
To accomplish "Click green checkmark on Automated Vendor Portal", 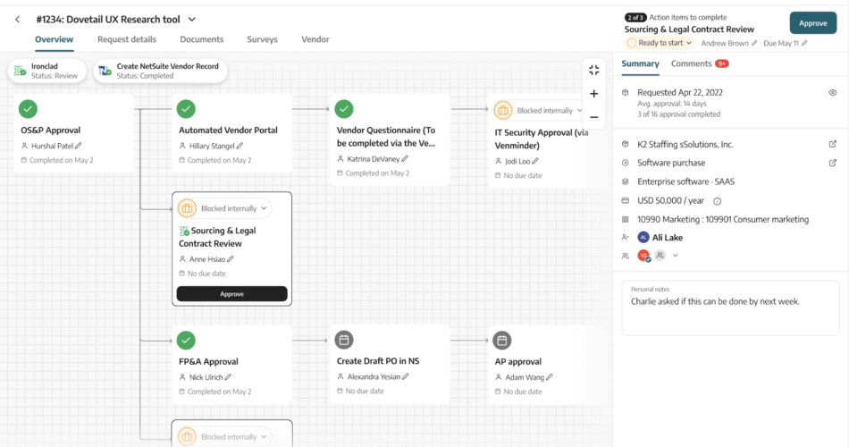I will point(186,108).
